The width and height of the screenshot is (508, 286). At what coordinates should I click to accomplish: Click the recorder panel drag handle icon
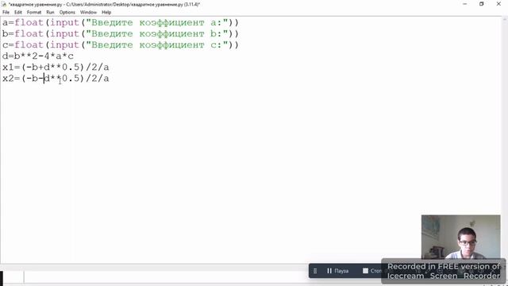click(x=315, y=271)
